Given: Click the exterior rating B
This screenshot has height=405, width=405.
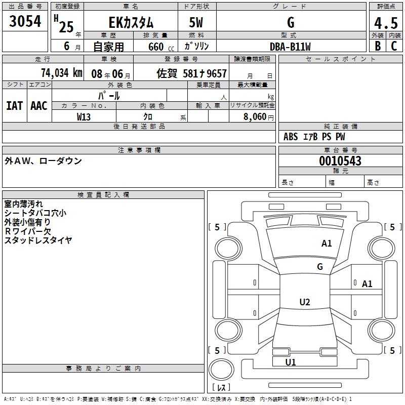Looking at the screenshot, I should pos(378,46).
